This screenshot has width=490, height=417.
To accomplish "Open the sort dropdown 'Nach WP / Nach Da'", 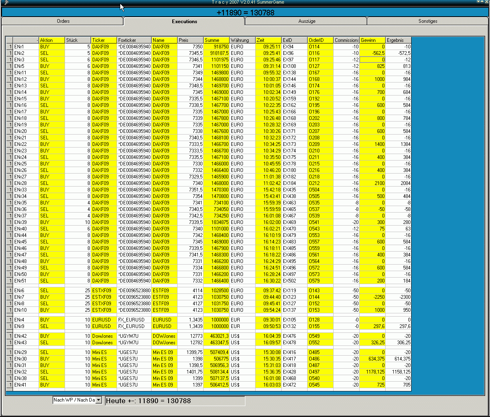I will 98,400.
